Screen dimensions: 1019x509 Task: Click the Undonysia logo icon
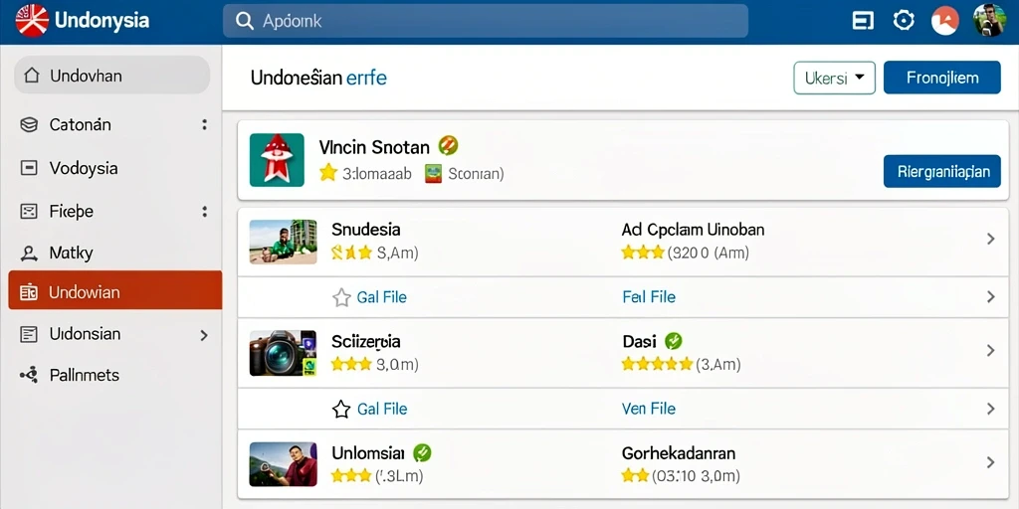coord(32,20)
